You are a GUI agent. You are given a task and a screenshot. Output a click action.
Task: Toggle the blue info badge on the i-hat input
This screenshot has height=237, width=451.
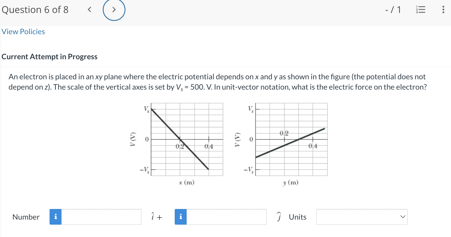[55, 217]
